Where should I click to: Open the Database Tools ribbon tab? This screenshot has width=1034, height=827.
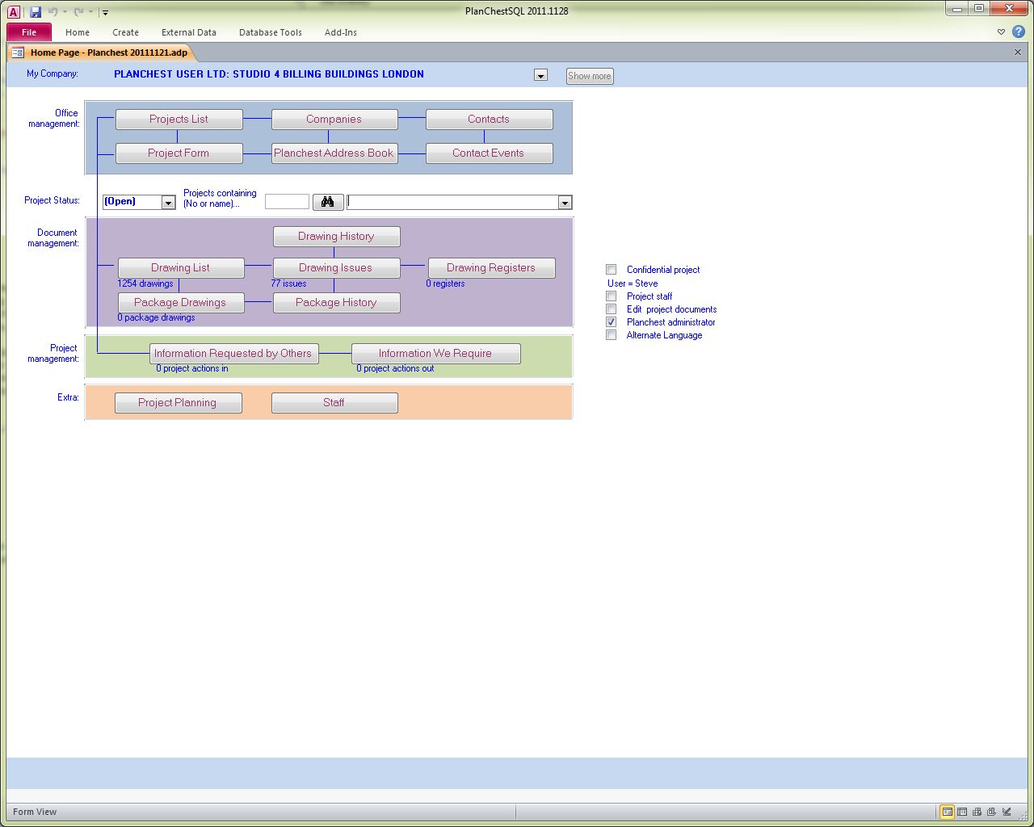point(271,32)
